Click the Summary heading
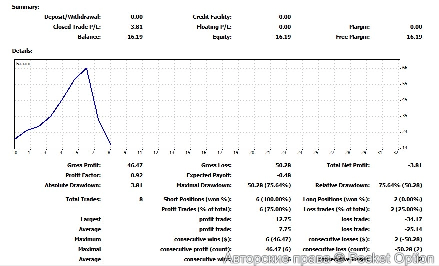439x266 pixels. pos(26,7)
